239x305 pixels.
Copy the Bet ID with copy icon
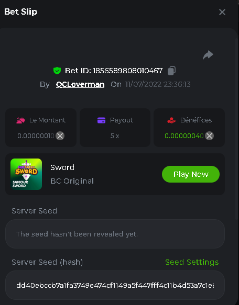point(171,71)
